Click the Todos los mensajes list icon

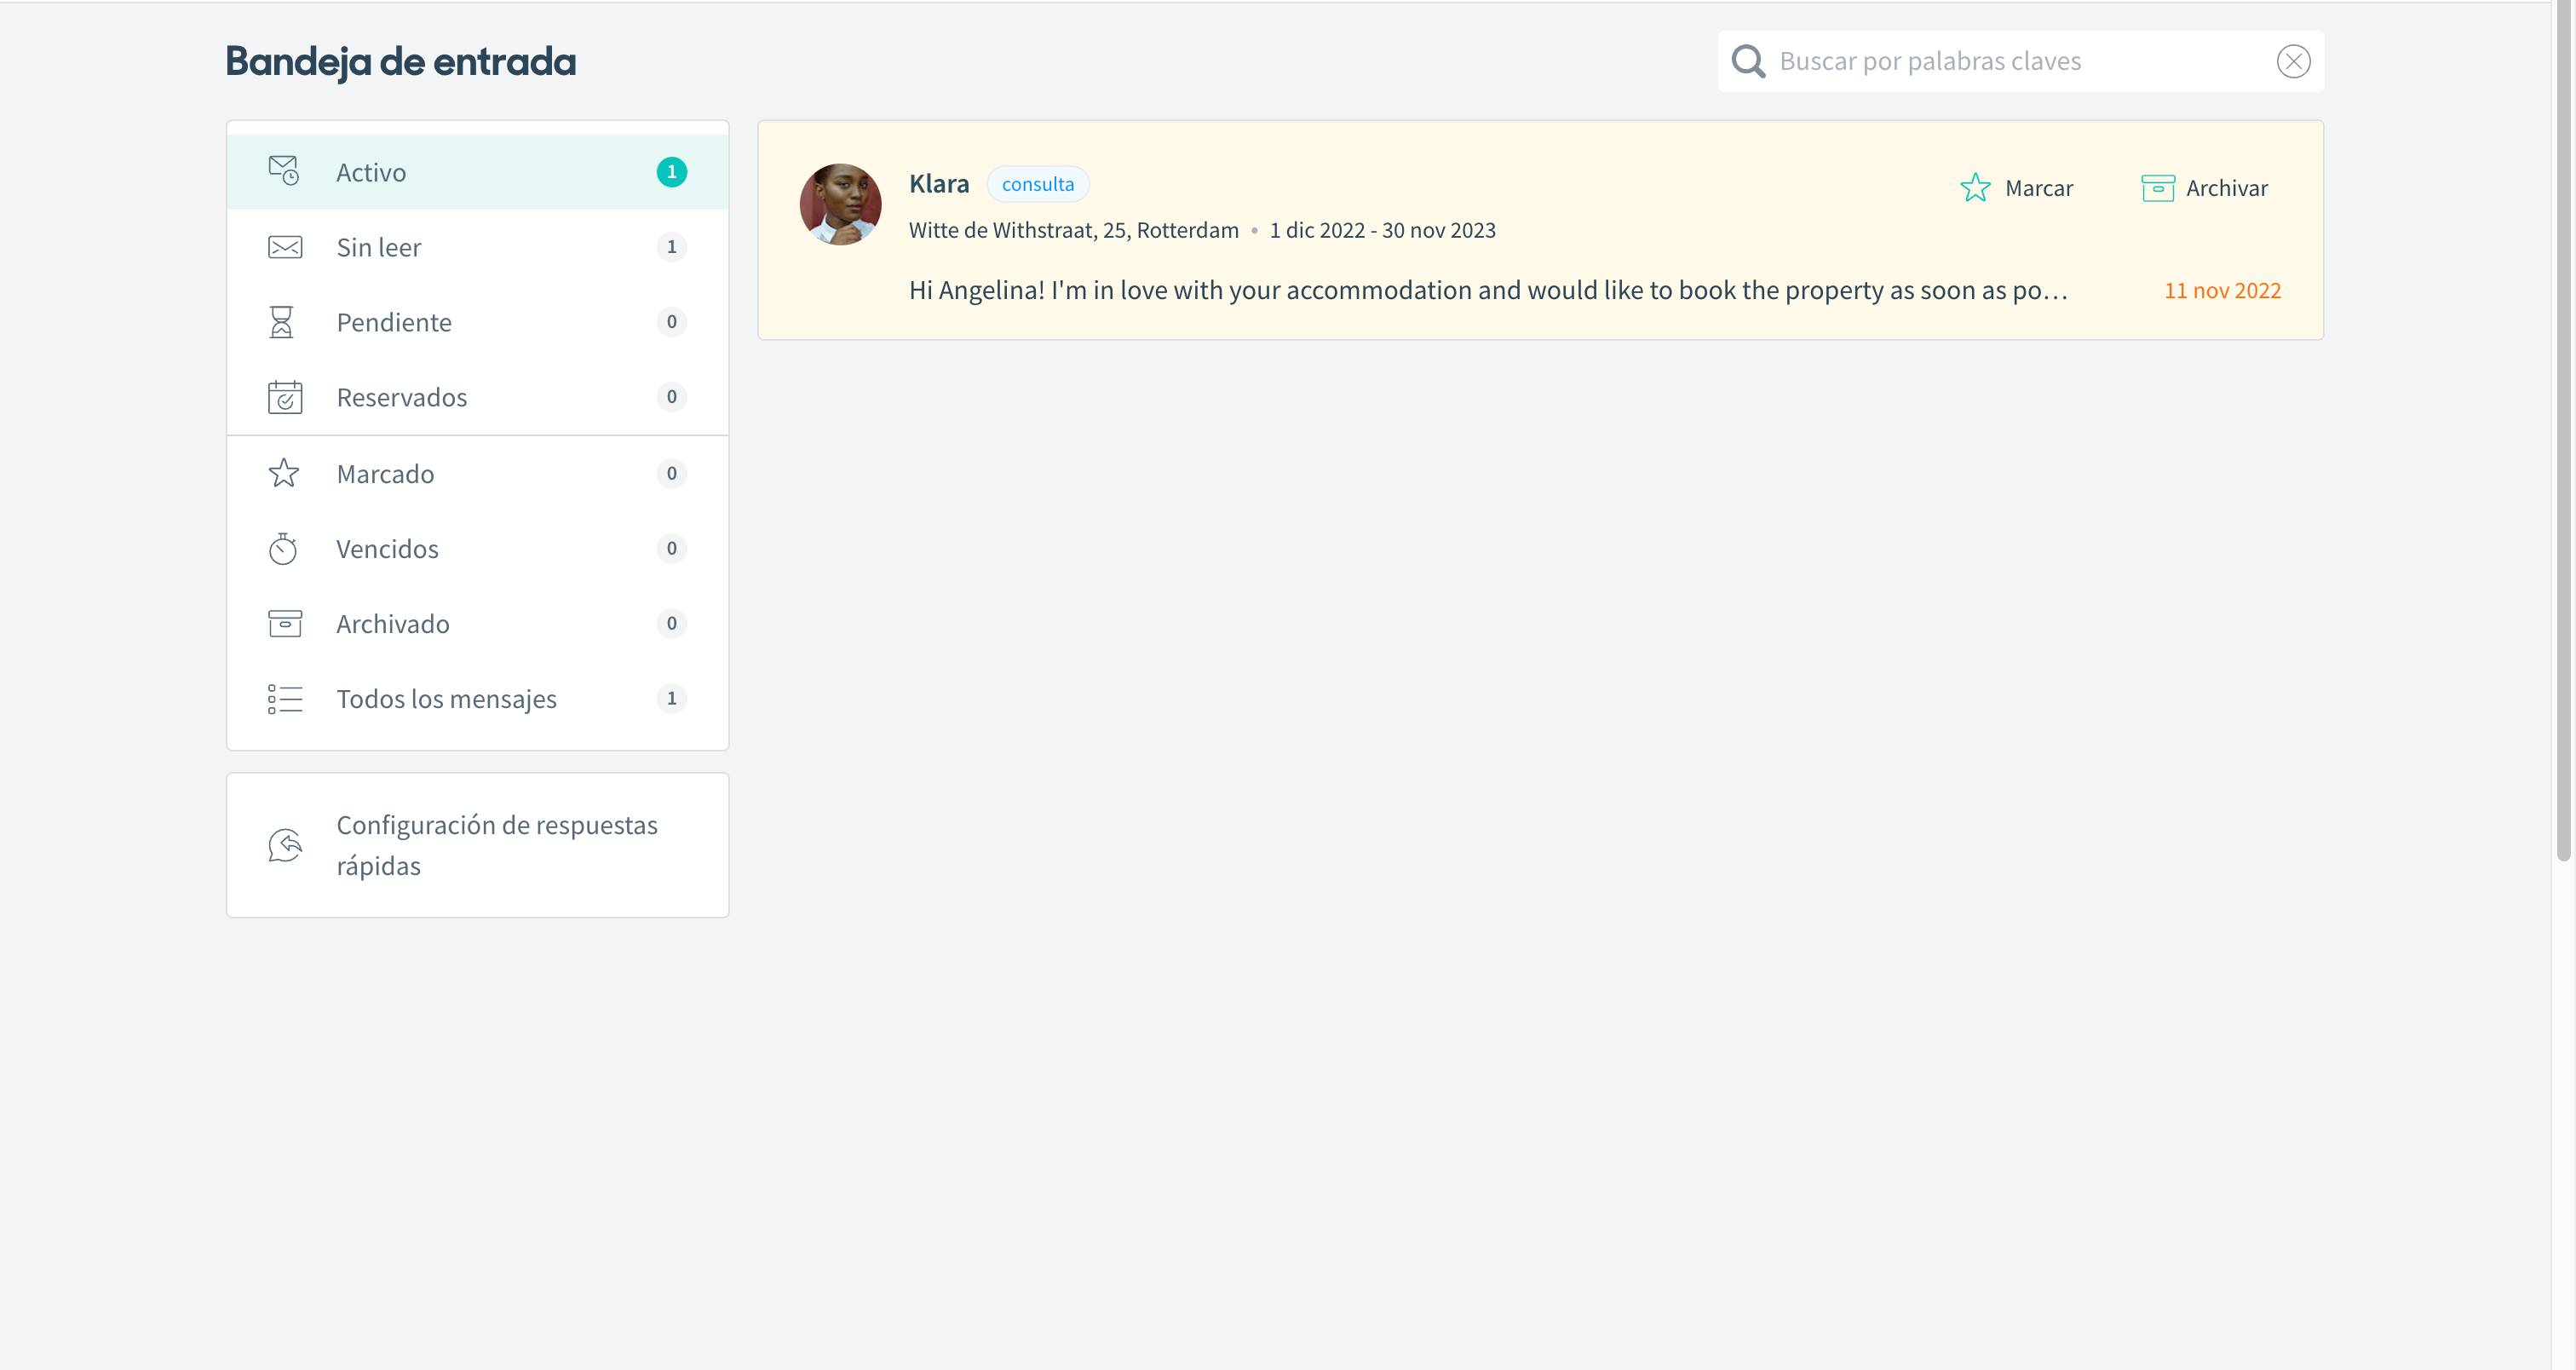285,699
